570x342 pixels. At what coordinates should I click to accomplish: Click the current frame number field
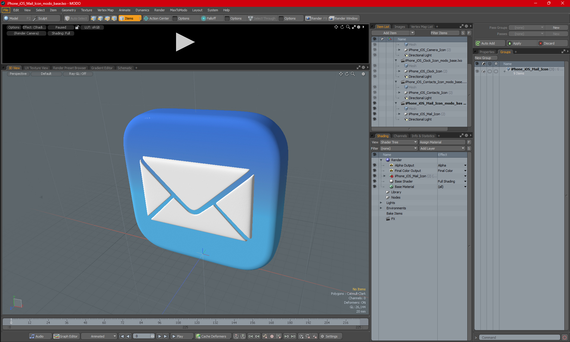tap(142, 336)
